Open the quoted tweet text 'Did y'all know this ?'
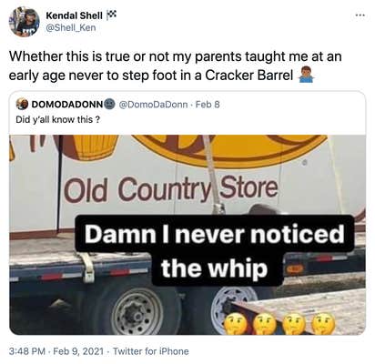375x364 pixels. point(57,120)
